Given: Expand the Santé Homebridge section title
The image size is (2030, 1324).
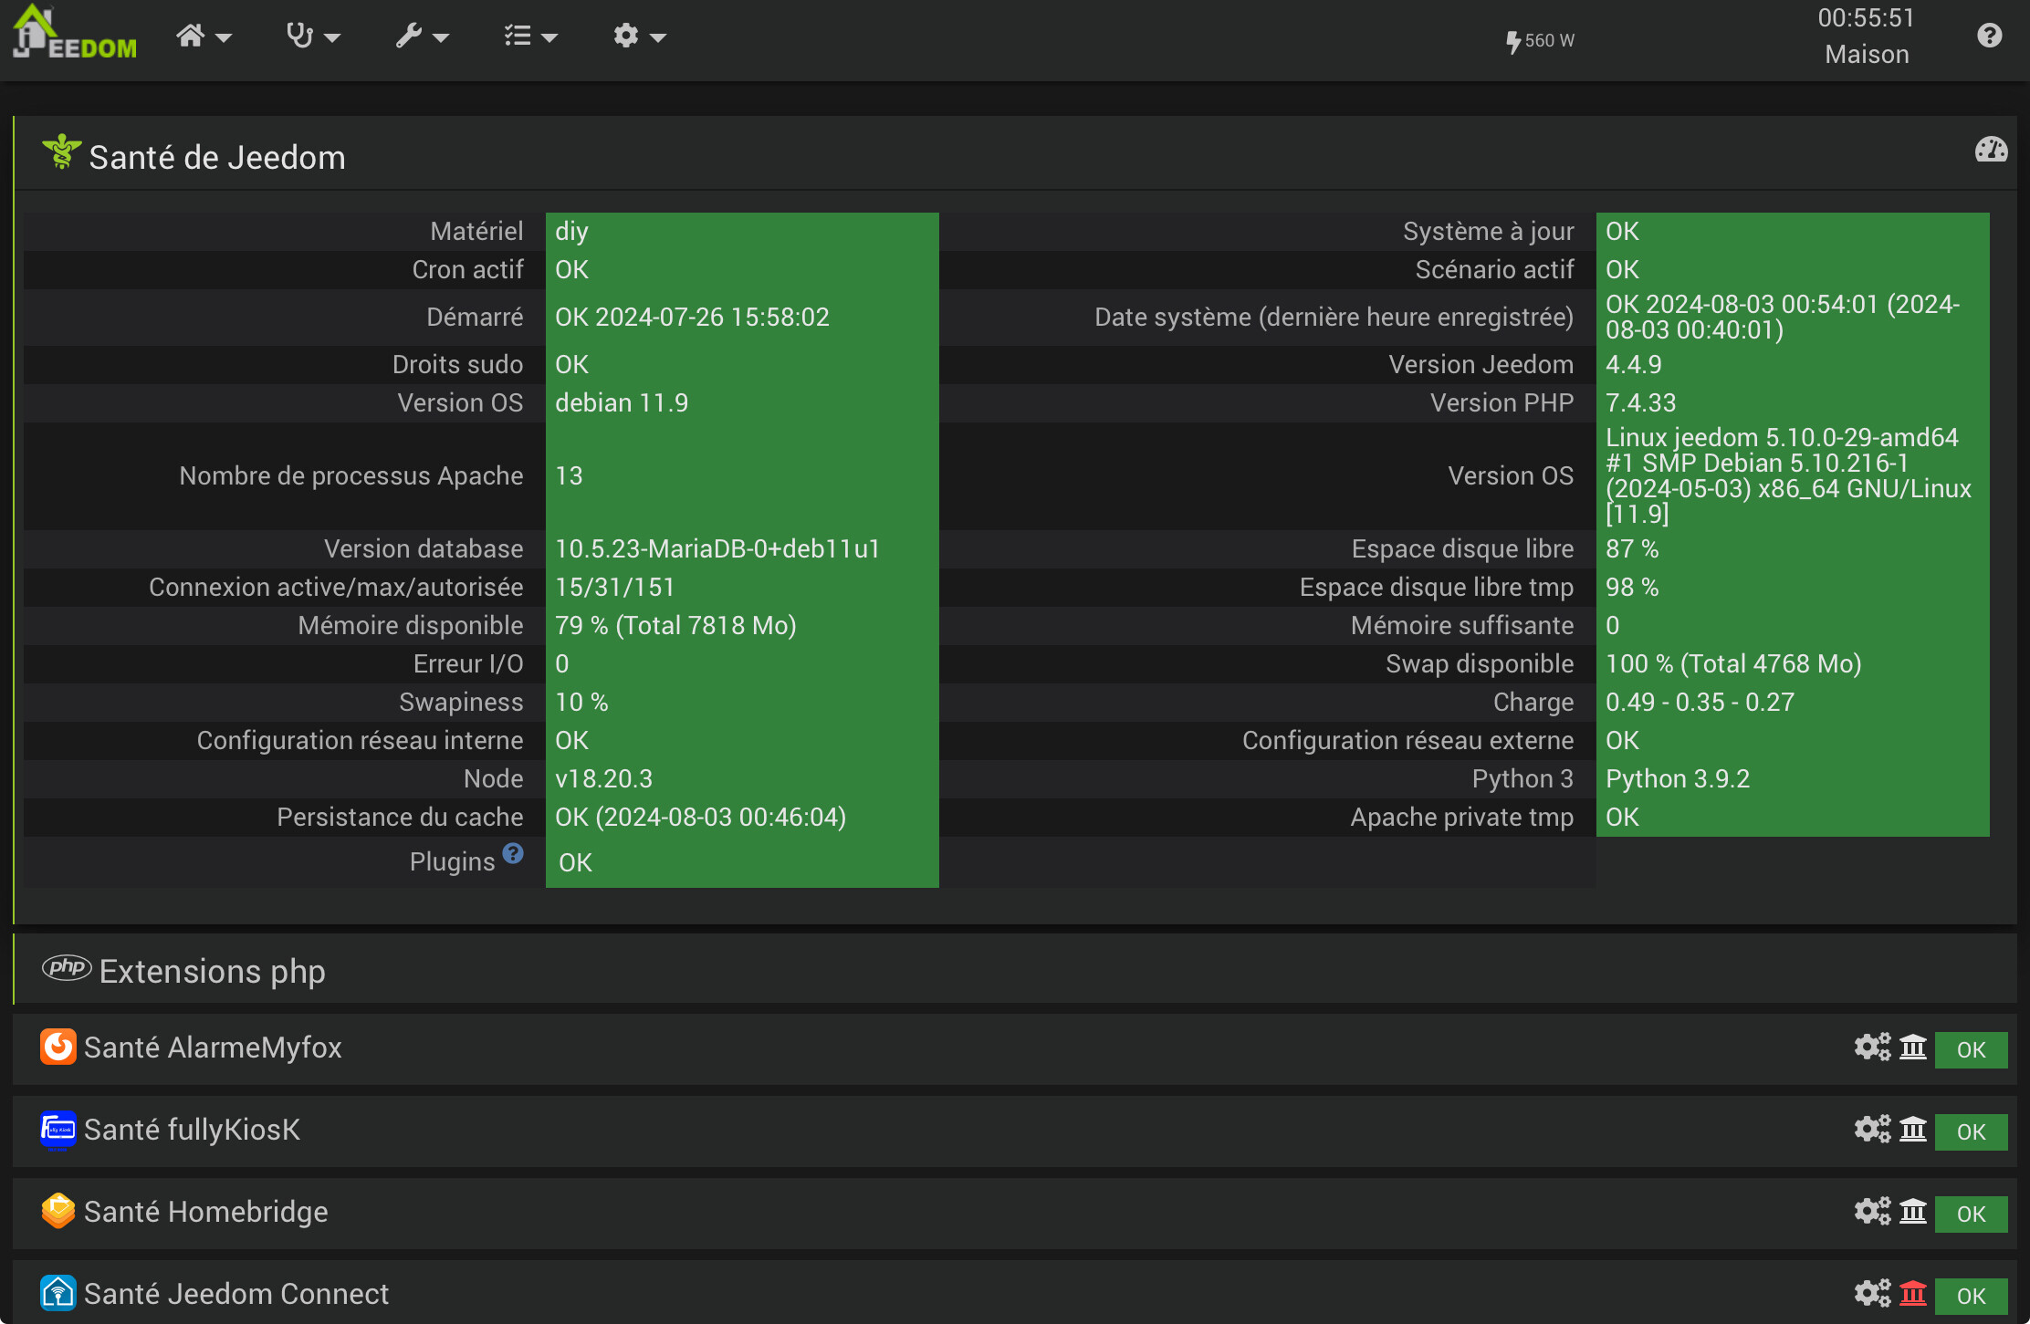Looking at the screenshot, I should (205, 1212).
